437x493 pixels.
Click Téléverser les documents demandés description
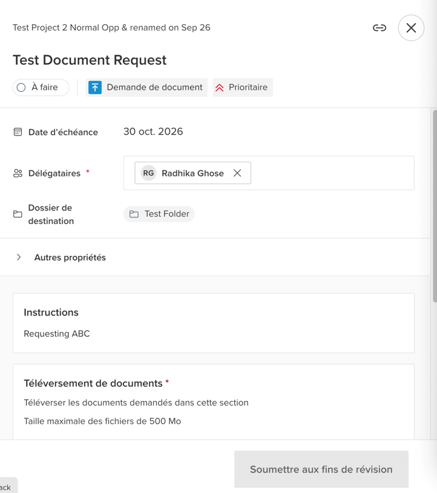[136, 402]
